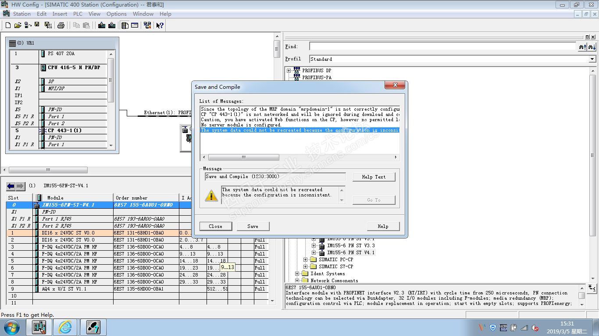This screenshot has width=599, height=336.
Task: Click the message list horizontal scrollbar thumb
Action: click(244, 157)
